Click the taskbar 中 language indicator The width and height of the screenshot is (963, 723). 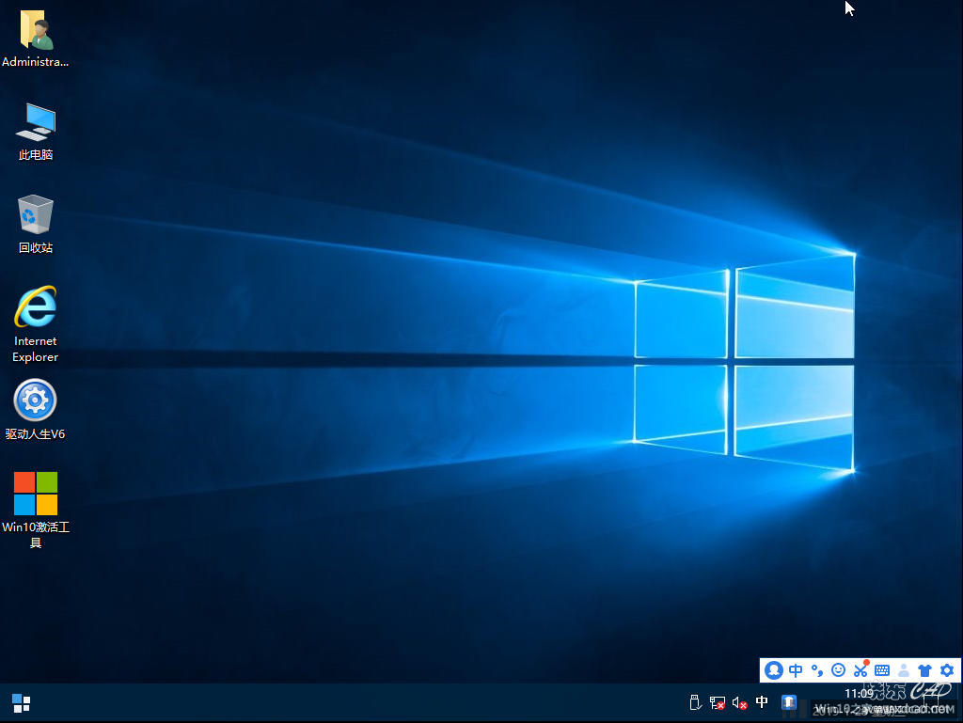point(762,701)
